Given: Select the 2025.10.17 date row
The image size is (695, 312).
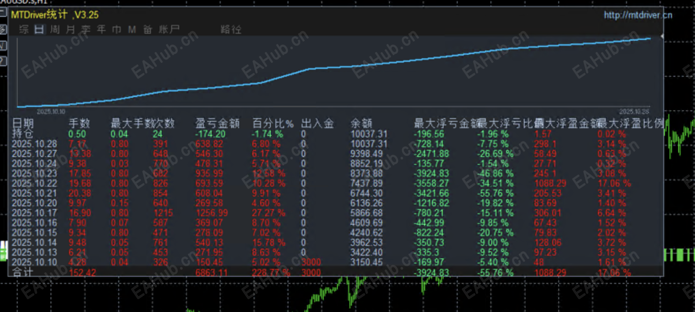Looking at the screenshot, I should point(34,213).
